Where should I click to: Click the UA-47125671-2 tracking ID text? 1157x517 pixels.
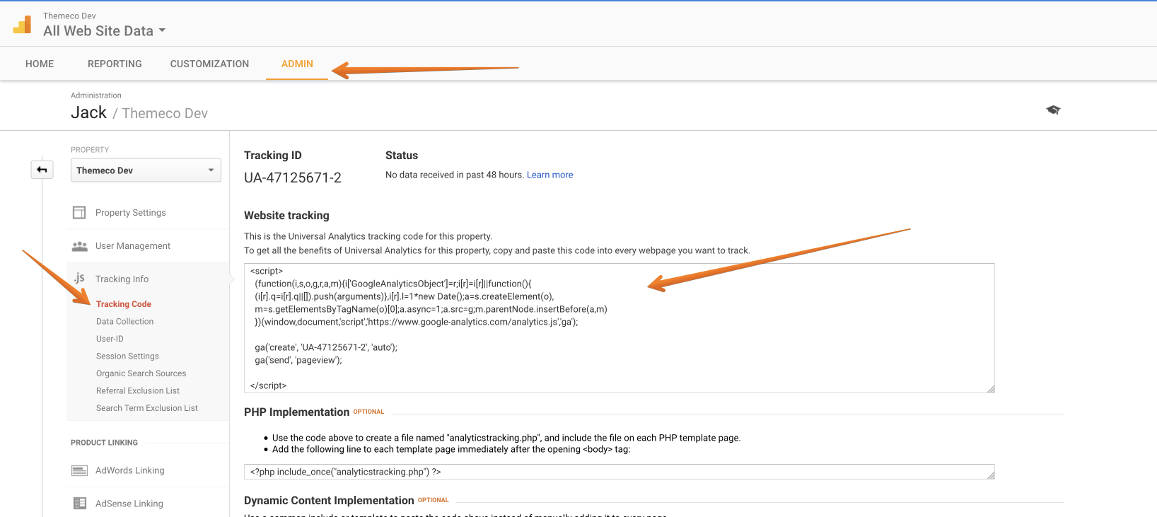click(x=293, y=178)
